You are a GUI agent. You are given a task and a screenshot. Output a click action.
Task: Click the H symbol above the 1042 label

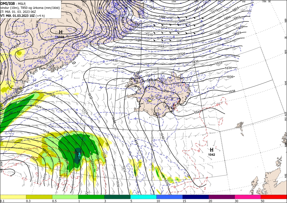(212, 150)
